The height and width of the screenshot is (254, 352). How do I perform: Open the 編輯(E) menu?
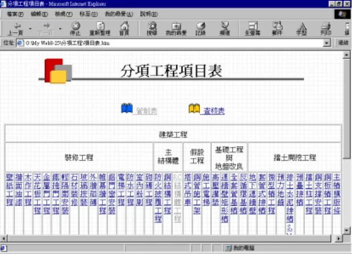[39, 14]
